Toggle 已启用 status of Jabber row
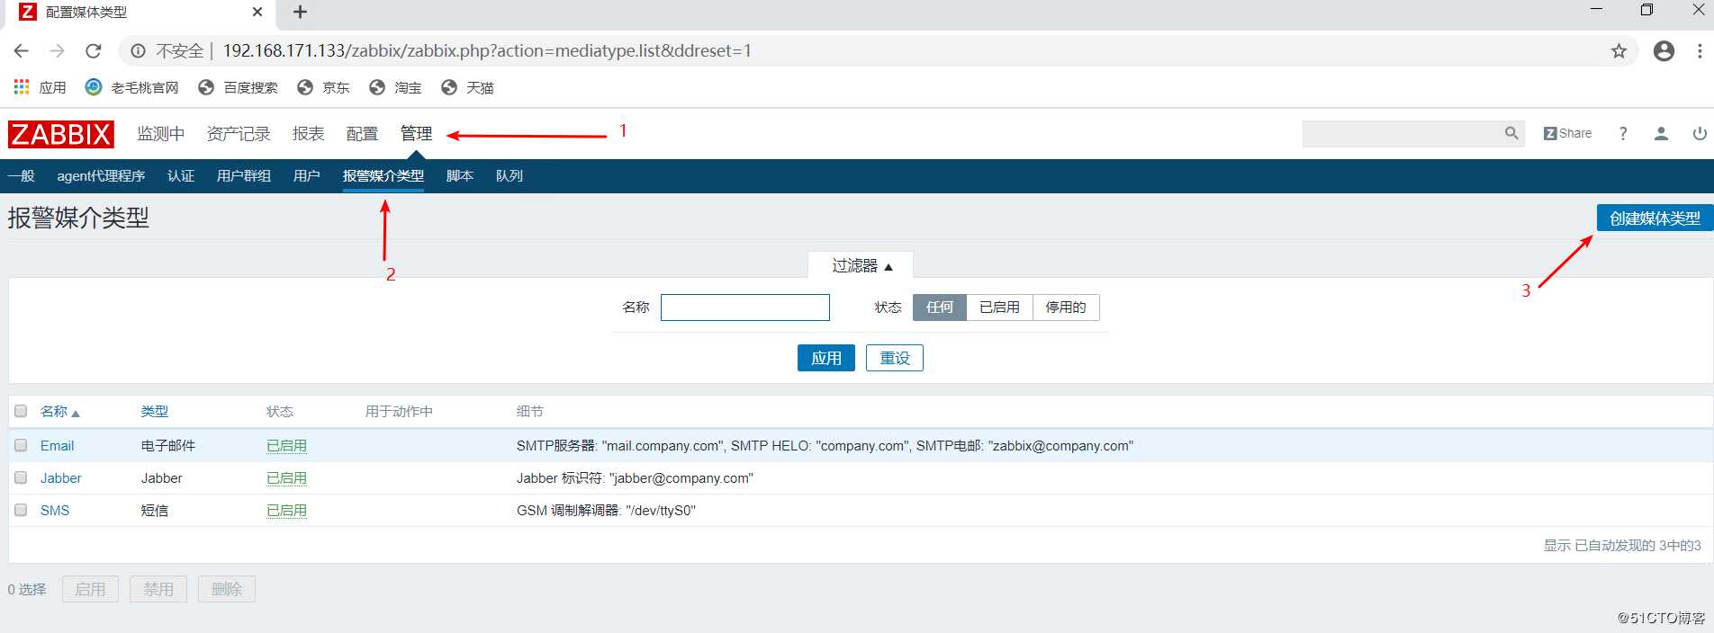Screen dimensions: 1714x633 [x=286, y=478]
